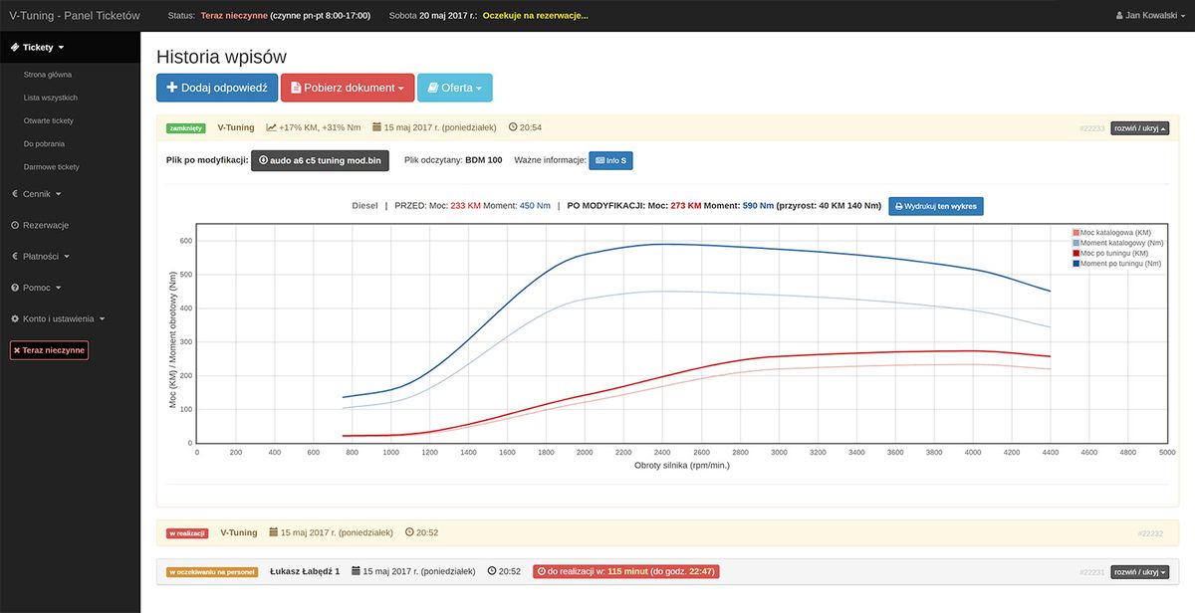This screenshot has height=613, width=1195.
Task: Open the Pobierz dokument dropdown
Action: [347, 88]
